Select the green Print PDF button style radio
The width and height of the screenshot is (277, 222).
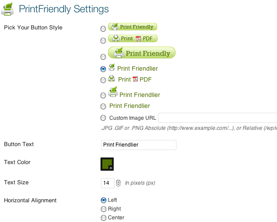[x=103, y=41]
